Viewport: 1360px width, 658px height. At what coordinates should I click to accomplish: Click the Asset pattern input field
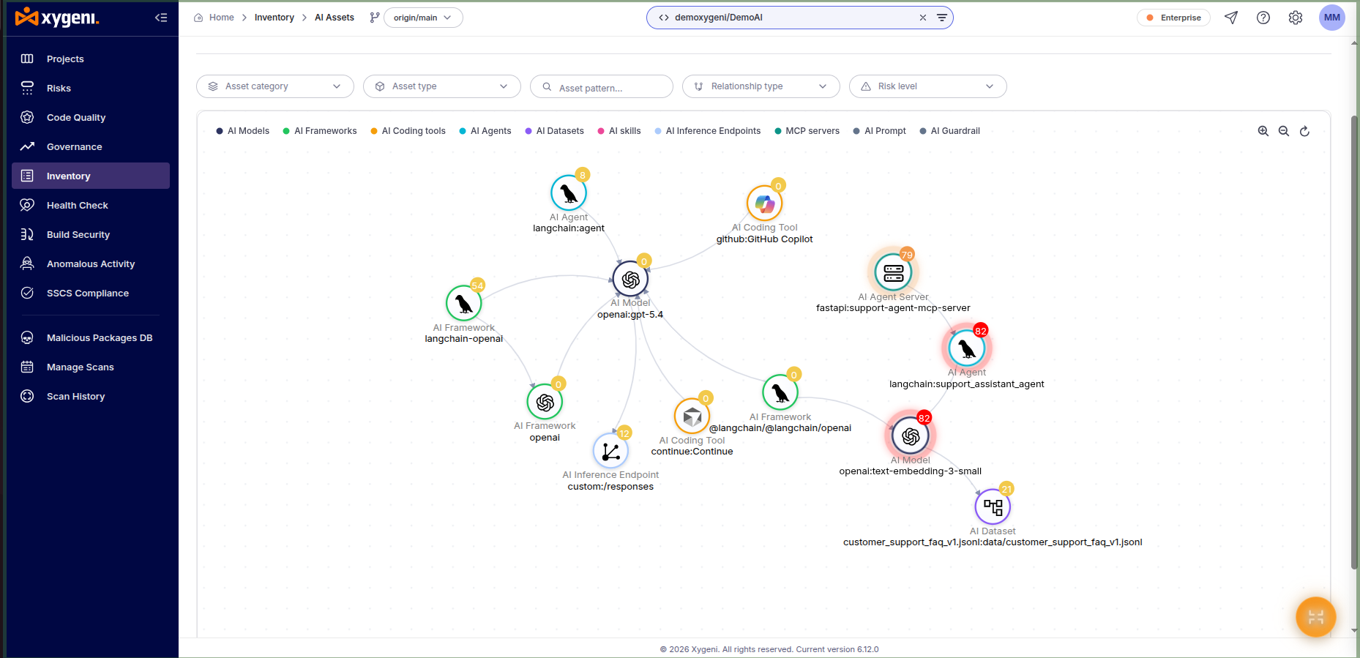click(602, 86)
